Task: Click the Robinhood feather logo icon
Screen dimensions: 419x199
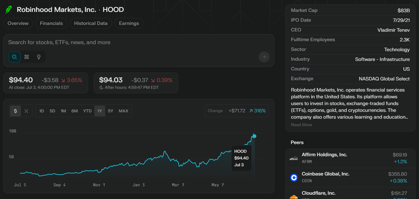Action: point(9,10)
